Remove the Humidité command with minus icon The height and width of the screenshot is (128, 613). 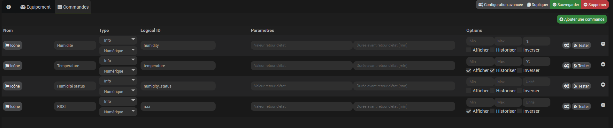click(x=603, y=44)
